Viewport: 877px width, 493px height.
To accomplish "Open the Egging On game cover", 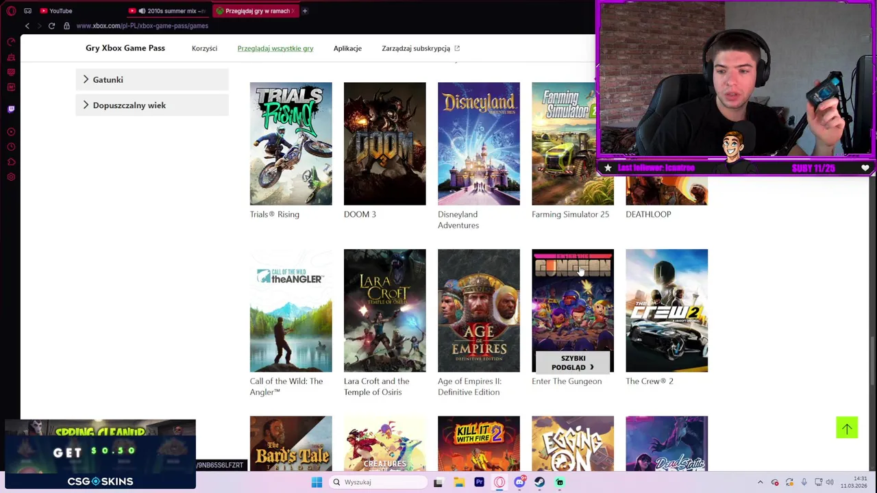I will (573, 444).
